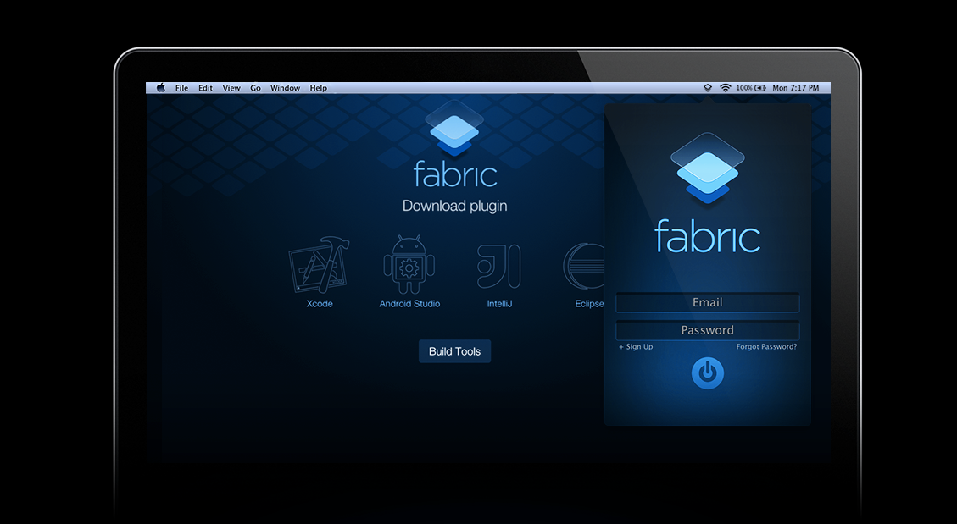Focus the Email input field

click(708, 302)
